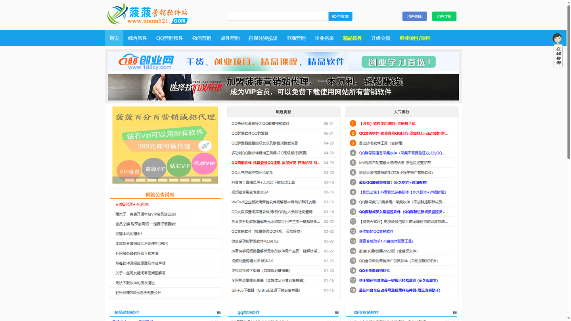Image resolution: width=571 pixels, height=321 pixels.
Task: Open 多功能QQ群邮件营销工具箱v7.0 link
Action: [269, 153]
